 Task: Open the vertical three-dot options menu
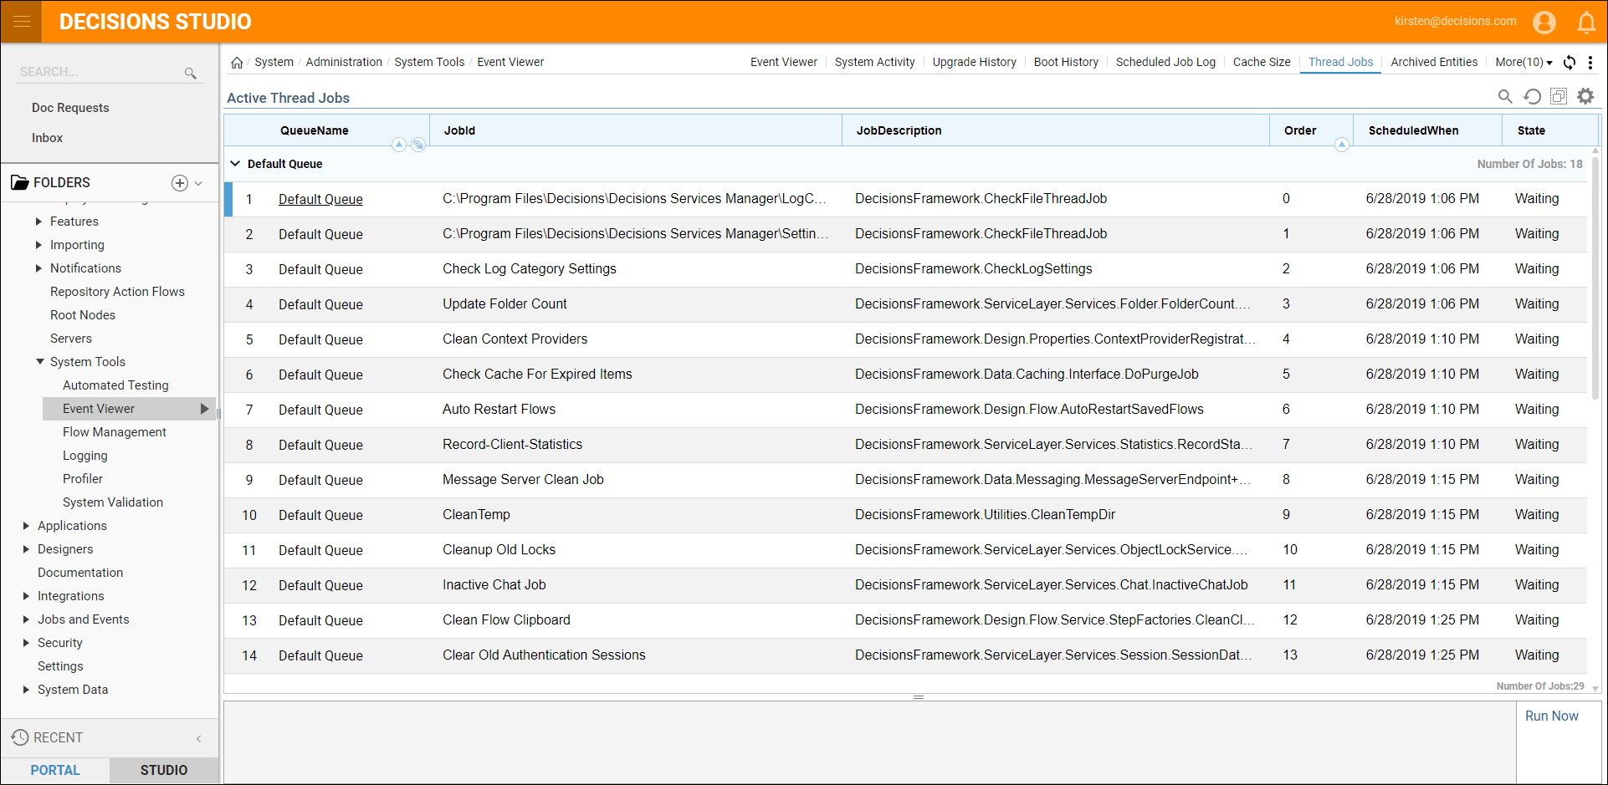[1590, 63]
